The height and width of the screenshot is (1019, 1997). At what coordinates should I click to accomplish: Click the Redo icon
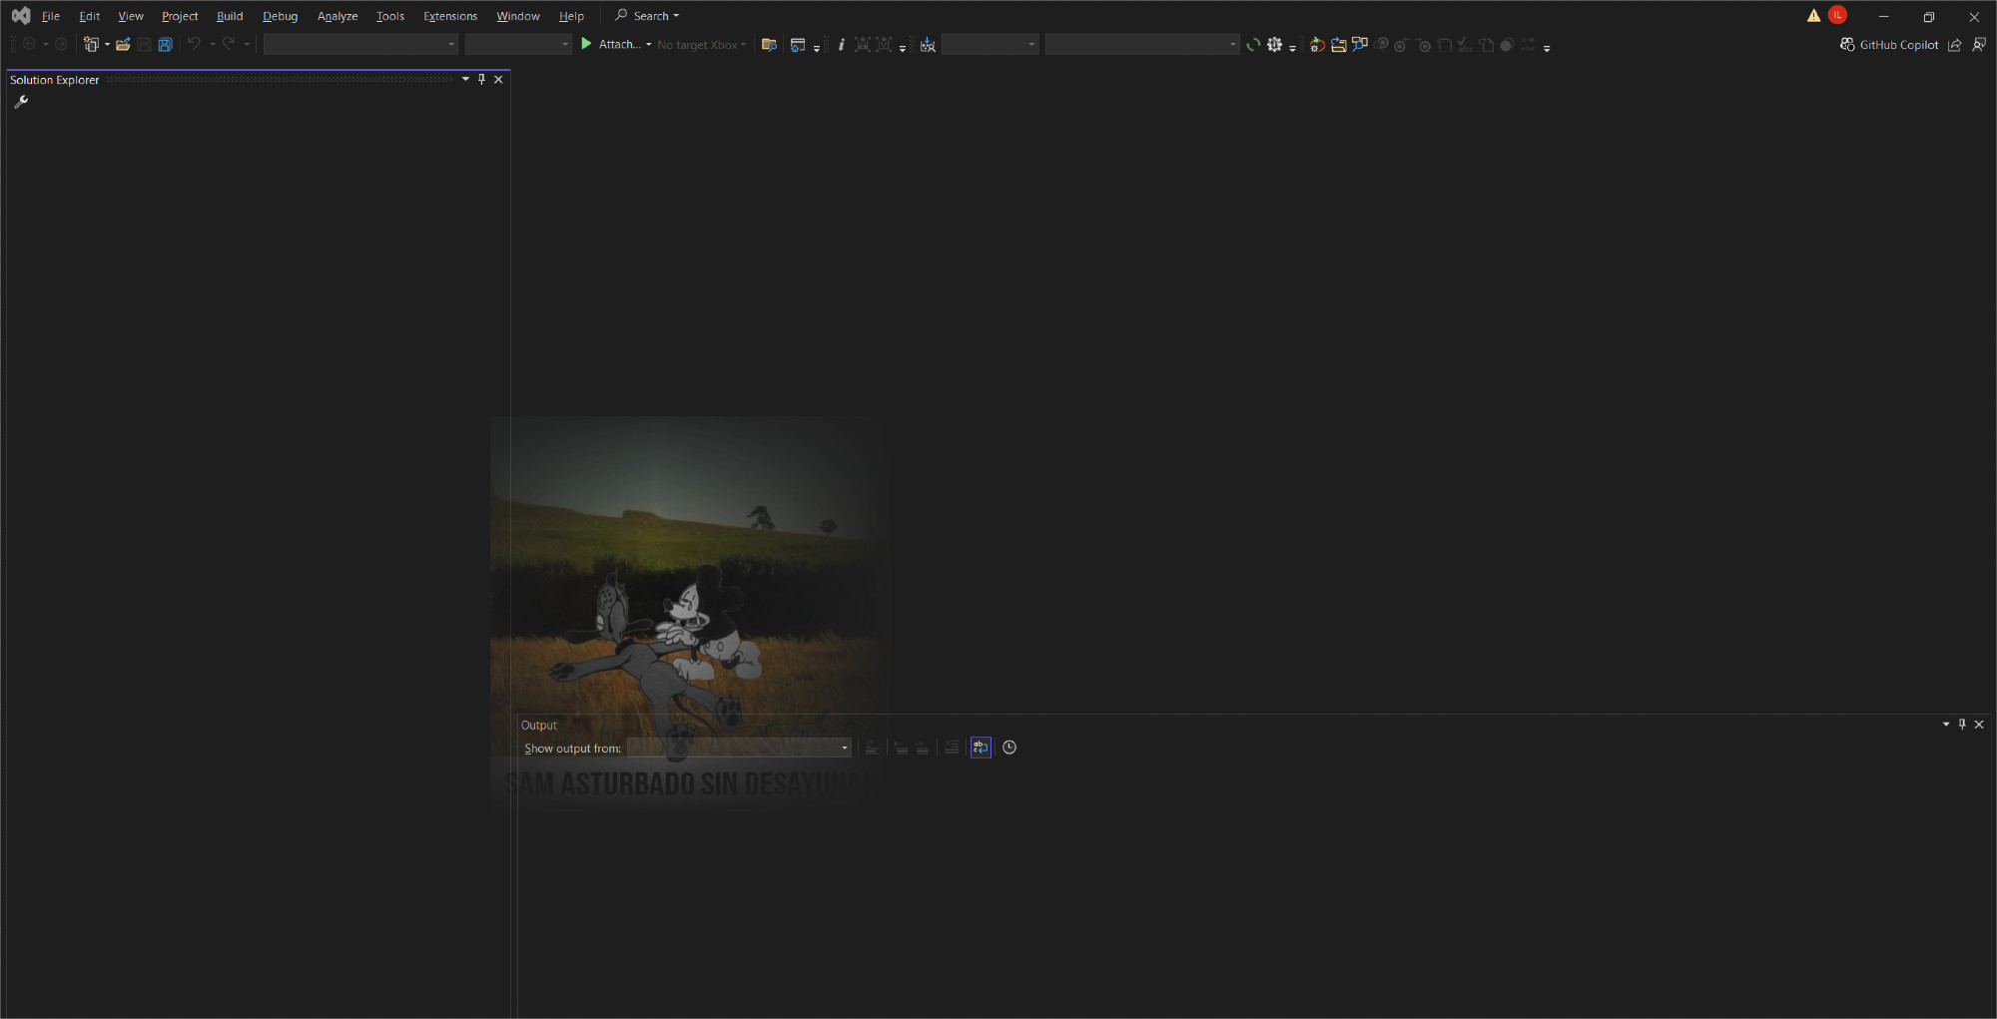(229, 44)
